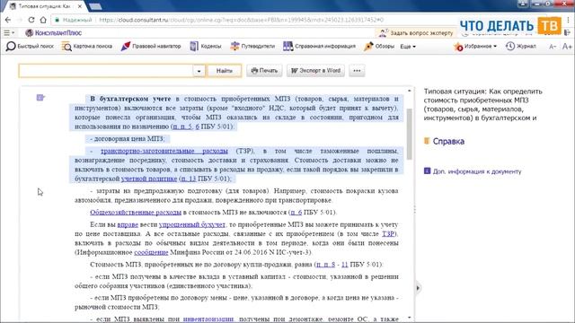Open the hamburger main menu
The width and height of the screenshot is (575, 323).
pyautogui.click(x=9, y=33)
